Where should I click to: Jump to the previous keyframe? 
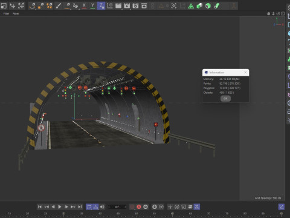pyautogui.click(x=47, y=206)
